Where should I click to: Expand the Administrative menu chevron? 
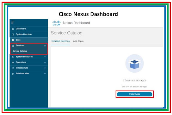coord(45,74)
